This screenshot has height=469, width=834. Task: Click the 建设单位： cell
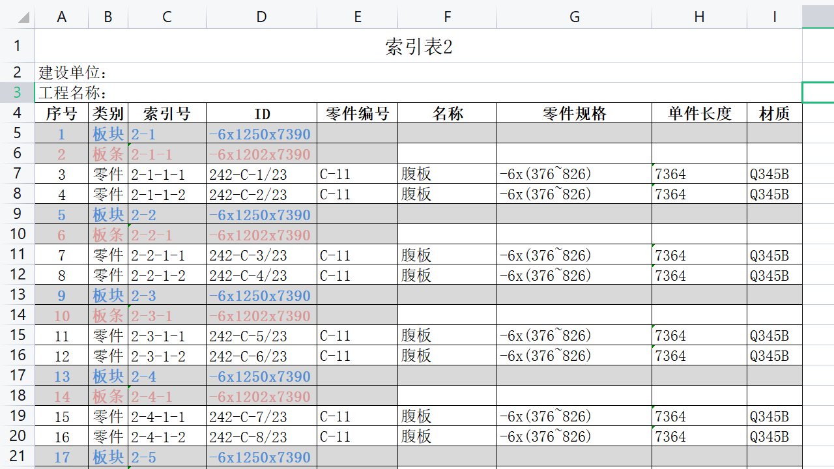(418, 72)
